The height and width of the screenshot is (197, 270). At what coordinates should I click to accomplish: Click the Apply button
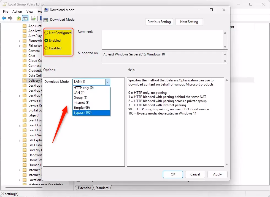[217, 174]
